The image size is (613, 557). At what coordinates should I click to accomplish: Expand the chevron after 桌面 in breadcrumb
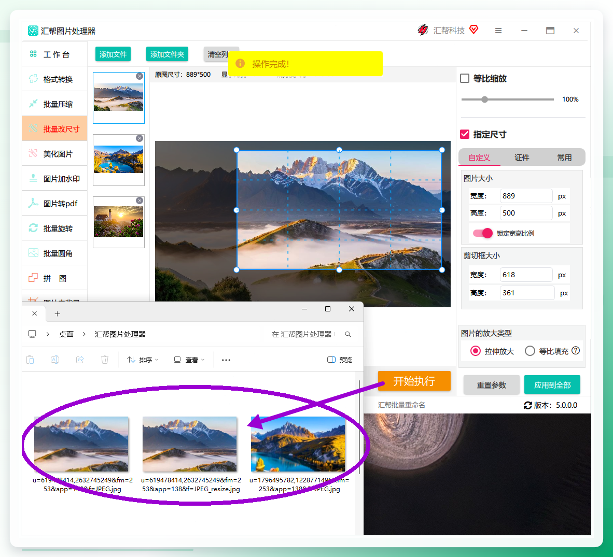84,334
